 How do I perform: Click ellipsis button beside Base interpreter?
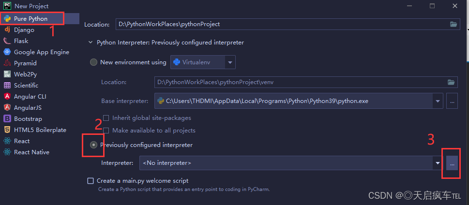click(x=452, y=101)
